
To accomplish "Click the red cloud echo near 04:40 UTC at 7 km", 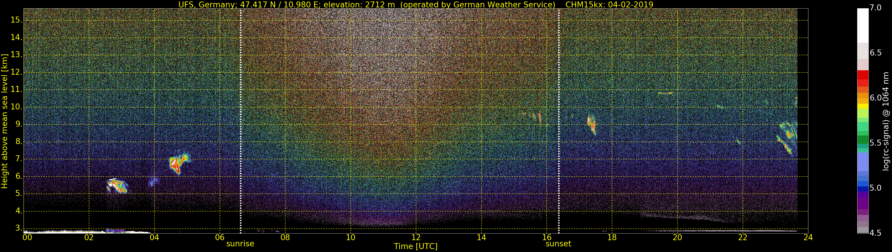I will [x=177, y=164].
